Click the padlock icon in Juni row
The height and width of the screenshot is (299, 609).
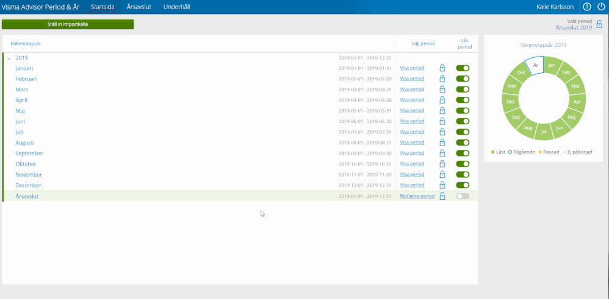click(442, 121)
